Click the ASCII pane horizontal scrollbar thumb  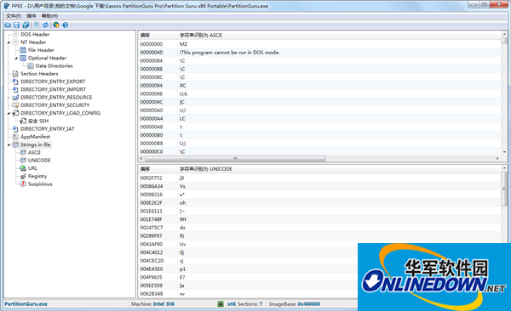click(235, 158)
